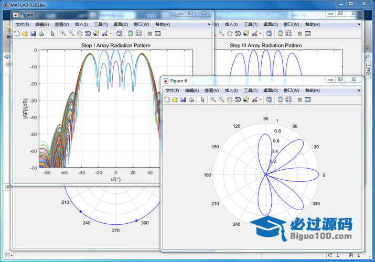This screenshot has width=375, height=262.
Task: Expand Brush tool color dropdown in Figure 1
Action: [110, 34]
